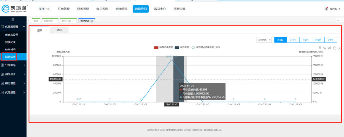Viewport: 344px width, 137px height.
Task: Click the chart restore/refresh icon
Action: (334, 48)
